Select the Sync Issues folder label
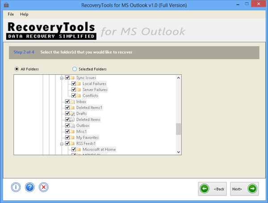The image size is (268, 203). (86, 78)
